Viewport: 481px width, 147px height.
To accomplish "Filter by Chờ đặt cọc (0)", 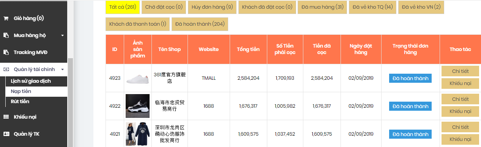I will [x=164, y=7].
